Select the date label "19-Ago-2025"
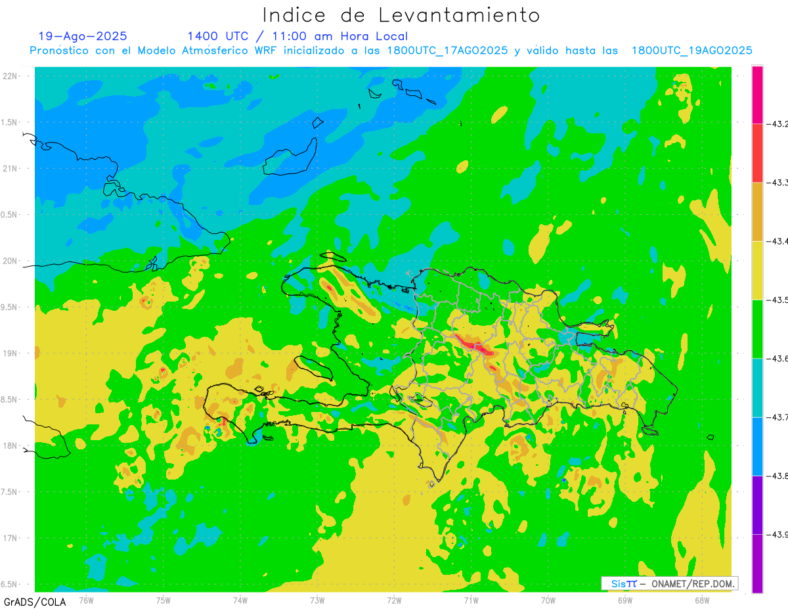Screen dimensions: 788x609 [x=83, y=36]
